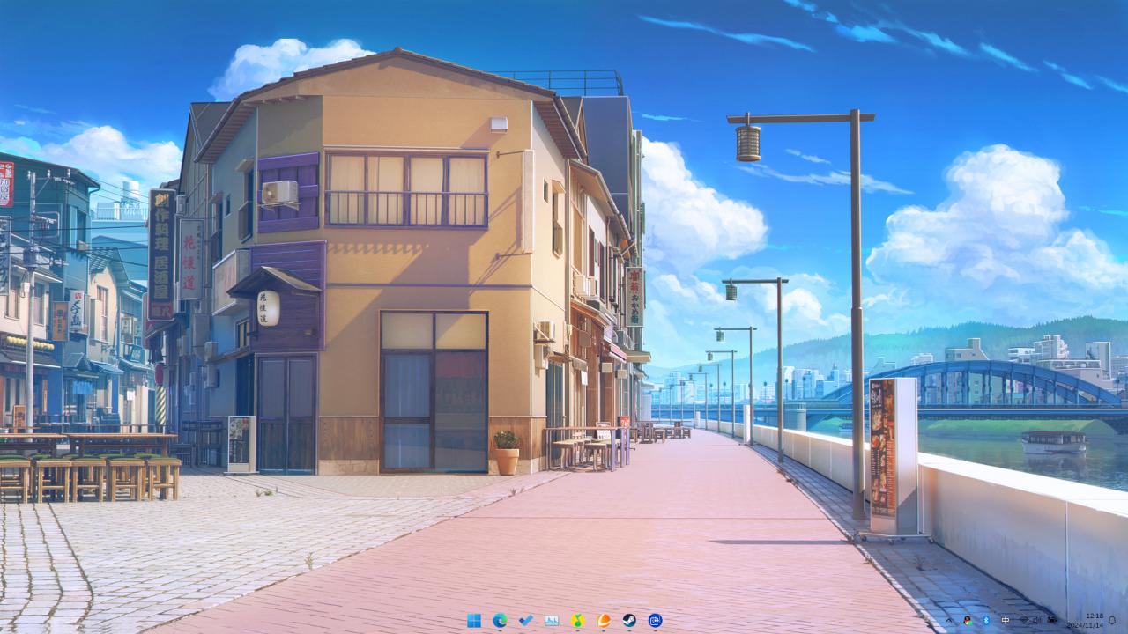Switch the 中 input method indicator

click(x=1006, y=621)
